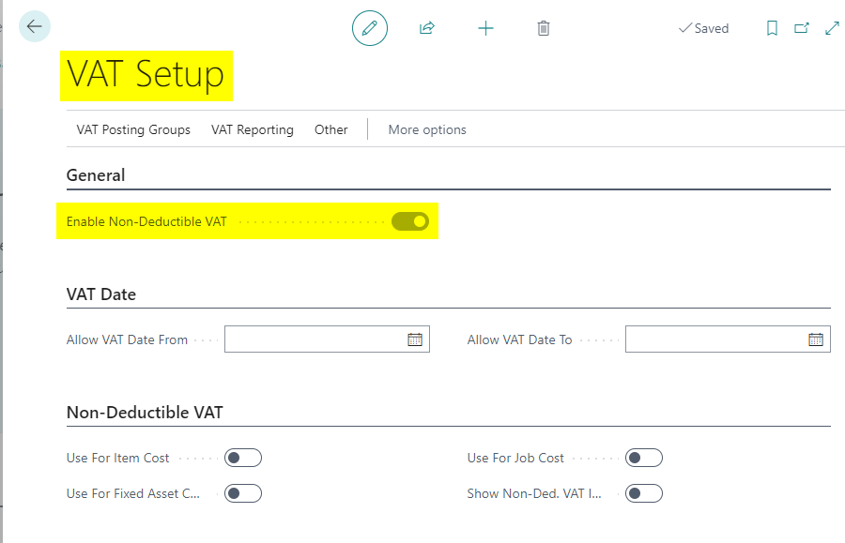Click More options
This screenshot has width=845, height=543.
pyautogui.click(x=427, y=129)
